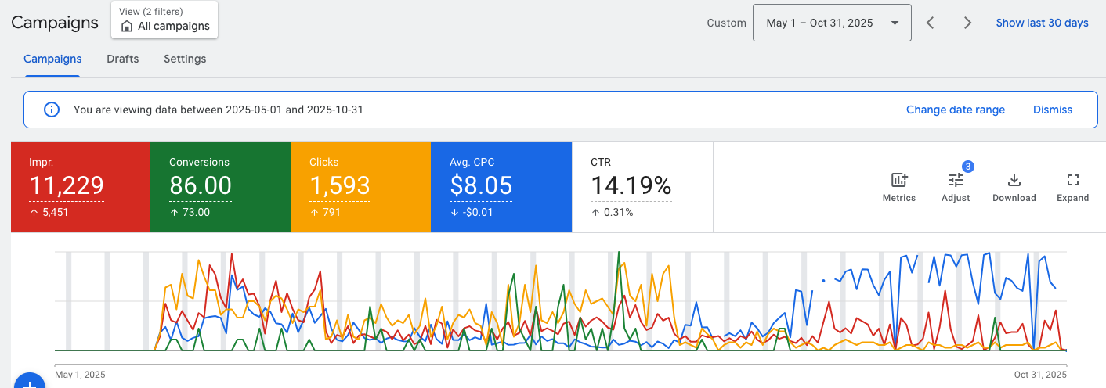Click the 5,451 impressions change
Viewport: 1106px width, 388px height.
click(55, 212)
